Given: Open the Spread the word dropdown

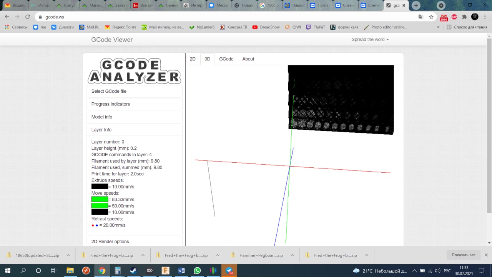Looking at the screenshot, I should pyautogui.click(x=370, y=40).
